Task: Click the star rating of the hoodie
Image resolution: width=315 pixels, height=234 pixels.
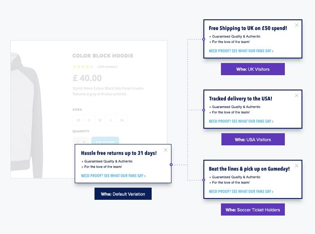Action: 83,67
